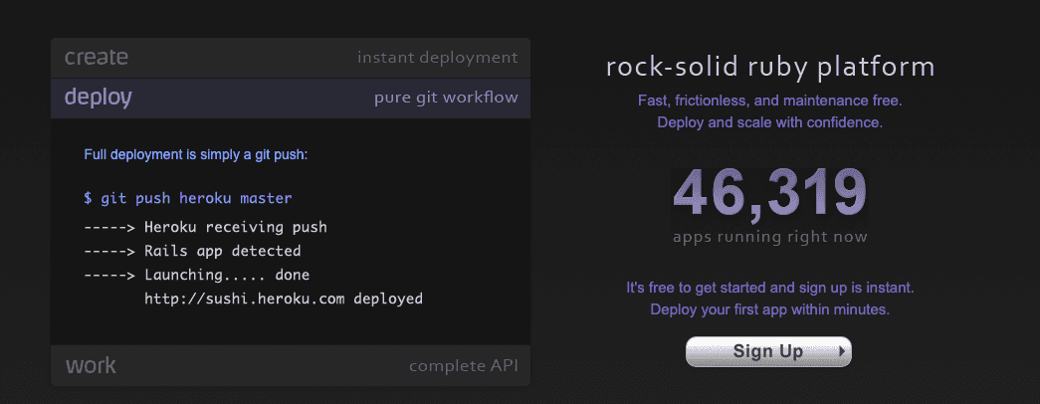Click the 46,319 apps counter

(769, 193)
